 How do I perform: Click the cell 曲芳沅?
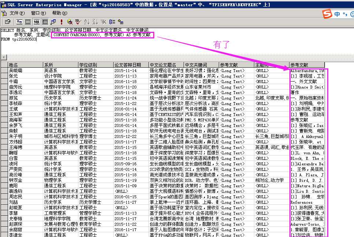point(25,87)
